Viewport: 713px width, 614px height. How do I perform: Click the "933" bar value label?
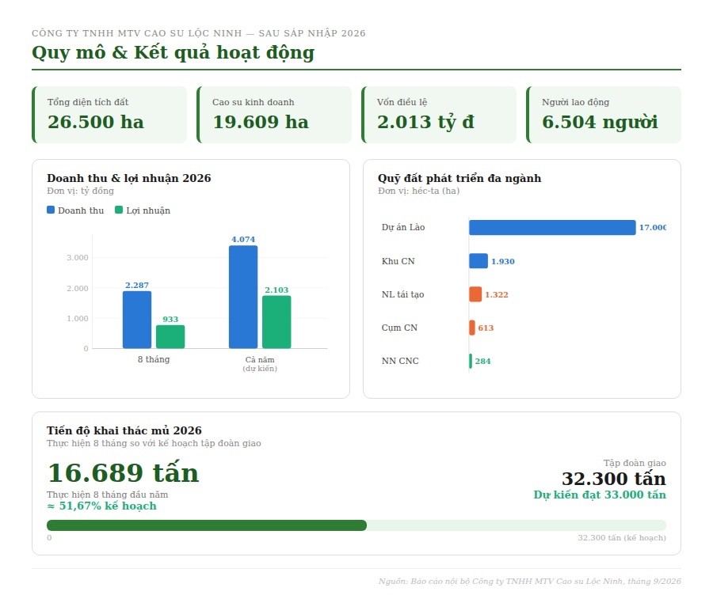[x=170, y=319]
